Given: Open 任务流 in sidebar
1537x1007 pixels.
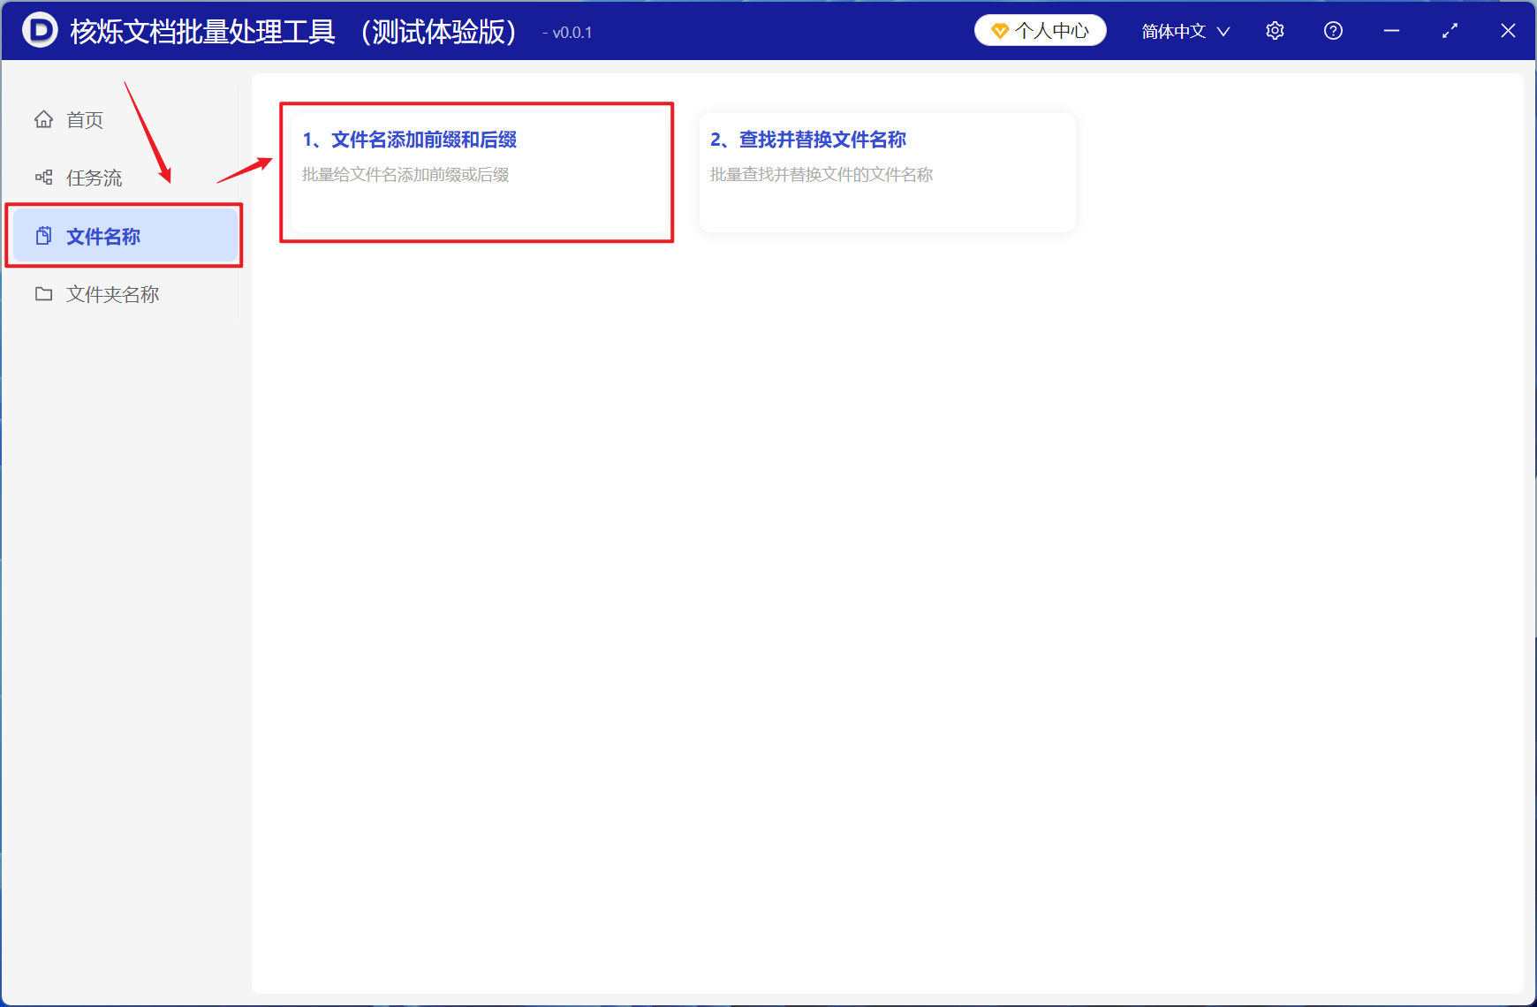Looking at the screenshot, I should [x=124, y=178].
